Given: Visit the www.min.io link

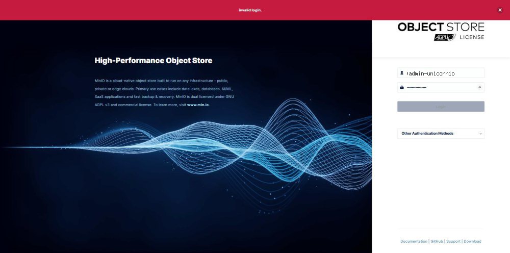Looking at the screenshot, I should tap(198, 105).
